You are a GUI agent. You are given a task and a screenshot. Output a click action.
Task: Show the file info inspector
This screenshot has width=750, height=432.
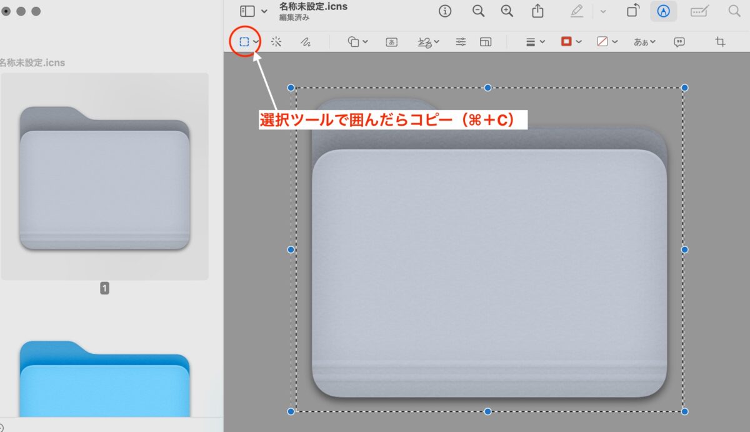(x=445, y=11)
